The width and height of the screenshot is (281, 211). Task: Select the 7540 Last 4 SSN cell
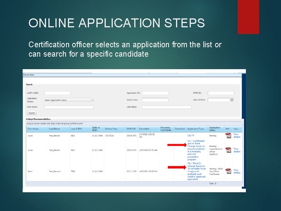pos(73,172)
